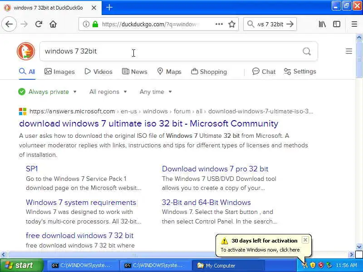Click the vertical scrollbar down arrow
Screen dimensions: 363x272
pos(359,247)
